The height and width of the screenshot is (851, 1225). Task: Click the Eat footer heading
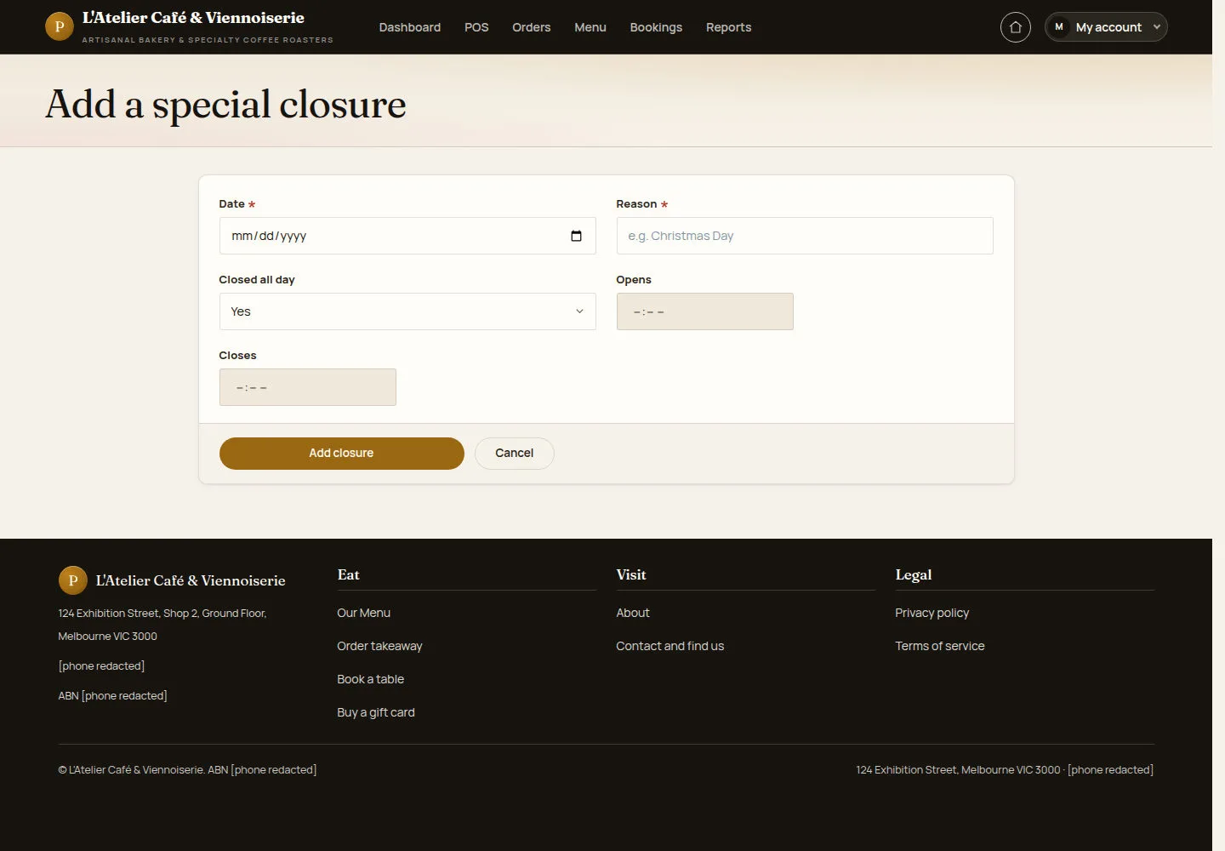[x=348, y=574]
